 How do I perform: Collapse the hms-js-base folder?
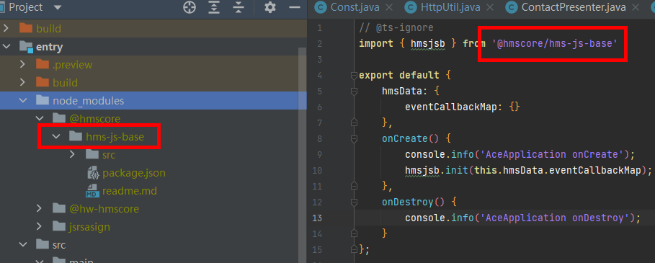click(55, 136)
